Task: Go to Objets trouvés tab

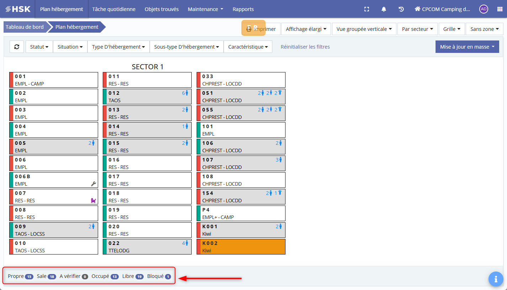Action: [x=161, y=9]
